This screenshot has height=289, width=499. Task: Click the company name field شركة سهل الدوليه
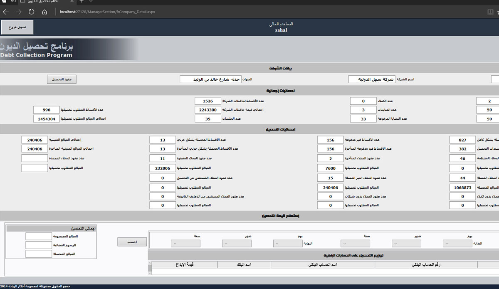[371, 79]
